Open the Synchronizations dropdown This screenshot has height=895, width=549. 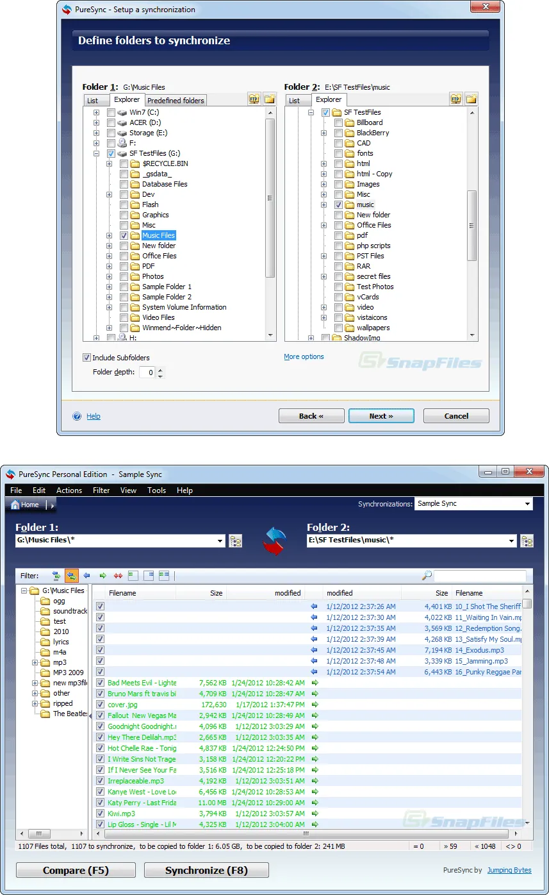click(x=528, y=504)
